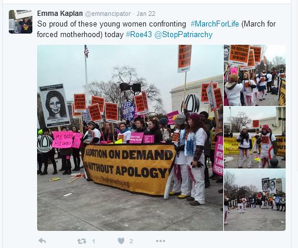This screenshot has height=248, width=298.
Task: Click Emma Kaplan's profile avatar
Action: [x=21, y=22]
